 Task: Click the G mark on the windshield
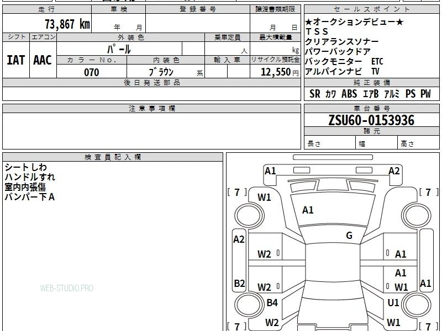click(x=349, y=236)
